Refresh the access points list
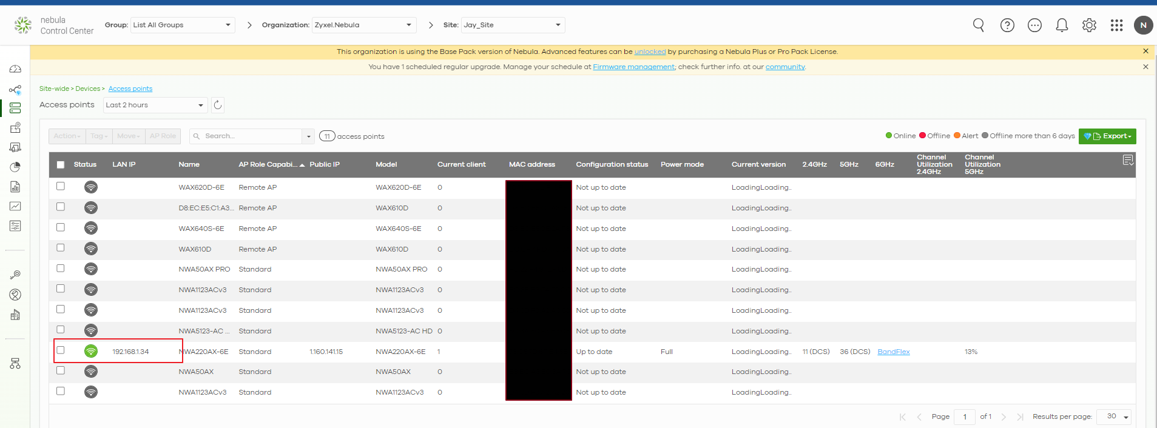Screen dimensions: 1157x428 tap(218, 105)
